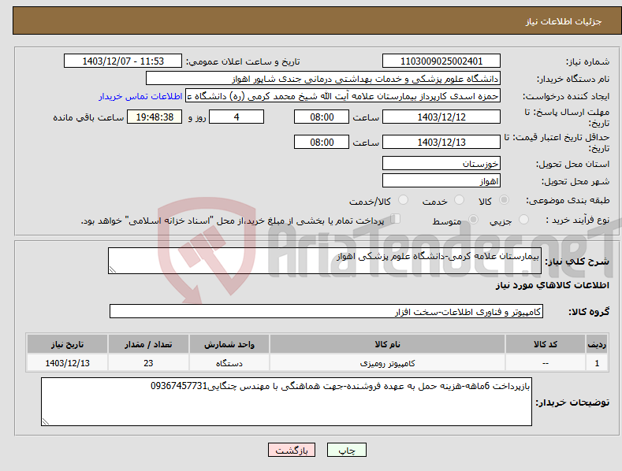Click the price validity date 1403/12/13 field
The height and width of the screenshot is (471, 622).
441,142
